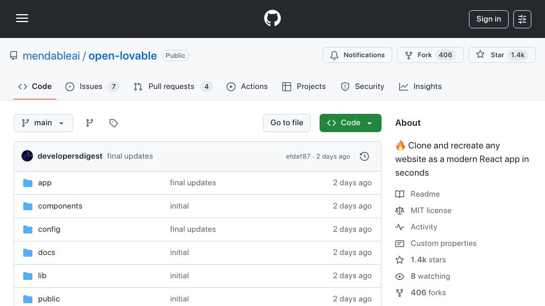This screenshot has height=306, width=545.
Task: Click the docs folder icon
Action: (28, 253)
